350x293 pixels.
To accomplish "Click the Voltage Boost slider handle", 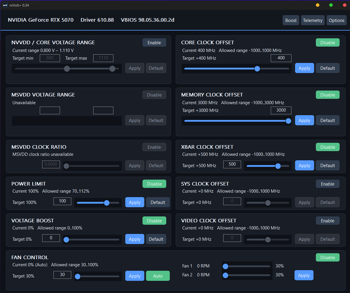I will [x=66, y=240].
